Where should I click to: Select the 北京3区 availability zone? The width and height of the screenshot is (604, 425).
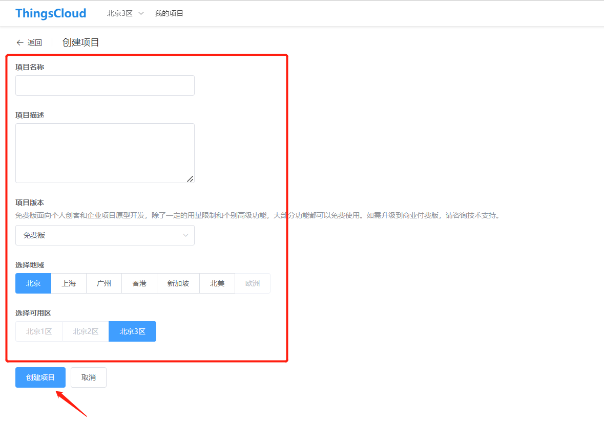[132, 331]
